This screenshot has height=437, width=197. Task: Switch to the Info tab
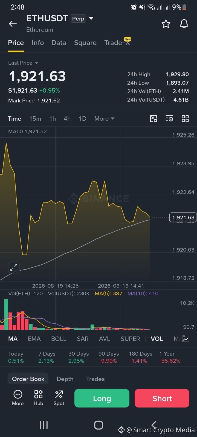tap(38, 43)
